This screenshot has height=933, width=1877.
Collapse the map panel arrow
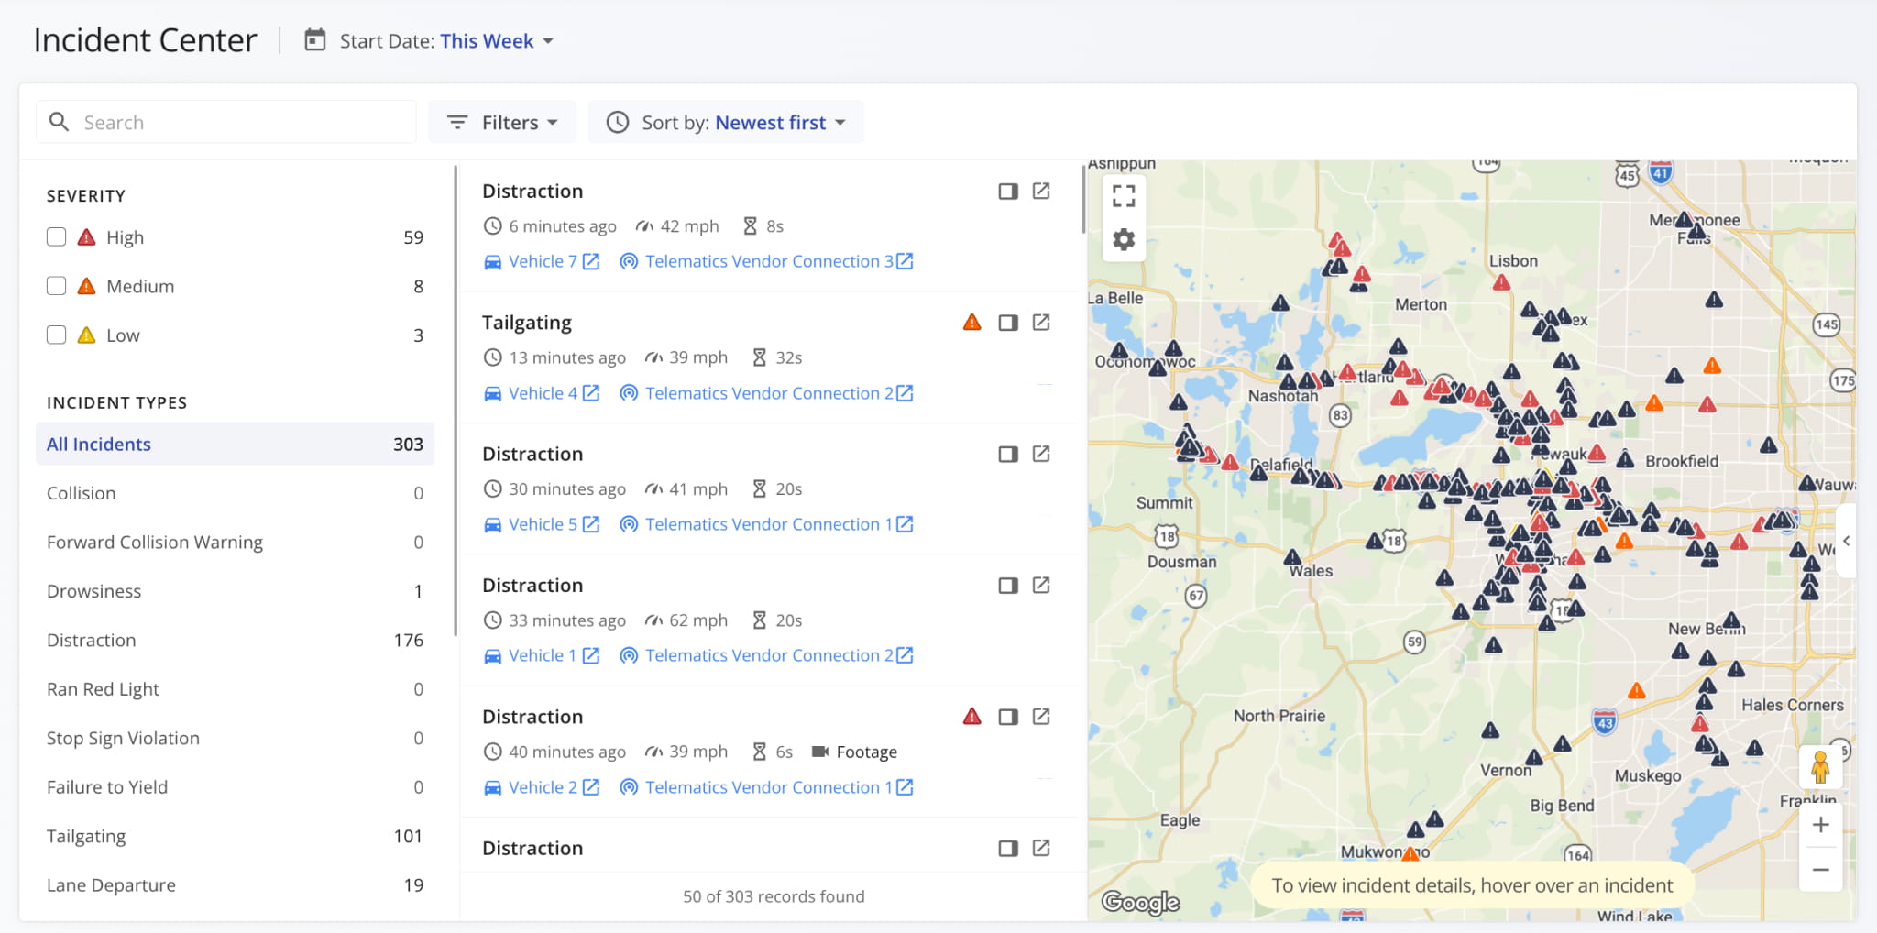(1847, 541)
